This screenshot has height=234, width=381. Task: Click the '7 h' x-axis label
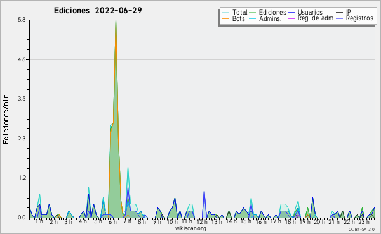[127, 221]
